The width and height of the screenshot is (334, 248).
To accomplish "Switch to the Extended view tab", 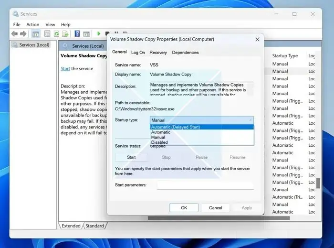I will point(71,226).
